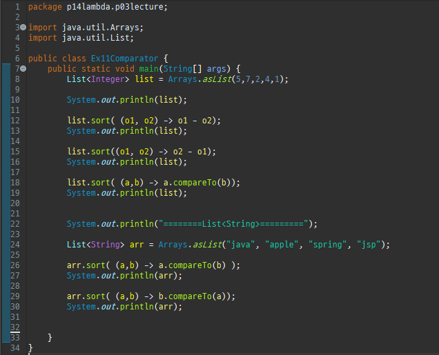
Task: Click 'println(list)' on line 19
Action: click(x=151, y=193)
